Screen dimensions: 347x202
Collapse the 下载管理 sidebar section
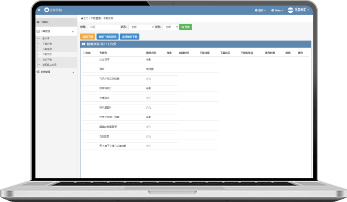(x=73, y=32)
